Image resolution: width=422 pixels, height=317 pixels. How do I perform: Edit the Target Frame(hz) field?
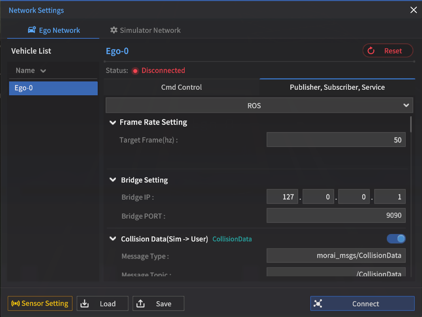coord(336,140)
